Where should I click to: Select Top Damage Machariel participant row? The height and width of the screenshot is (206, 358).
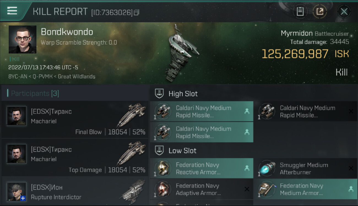point(75,157)
